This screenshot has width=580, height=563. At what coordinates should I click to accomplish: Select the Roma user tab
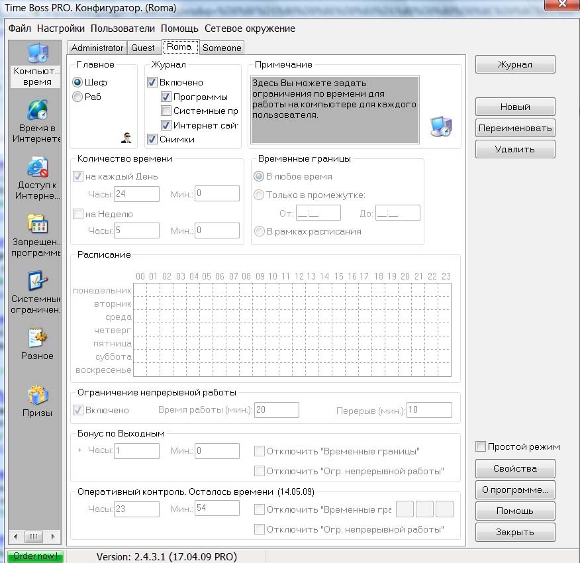[x=181, y=47]
